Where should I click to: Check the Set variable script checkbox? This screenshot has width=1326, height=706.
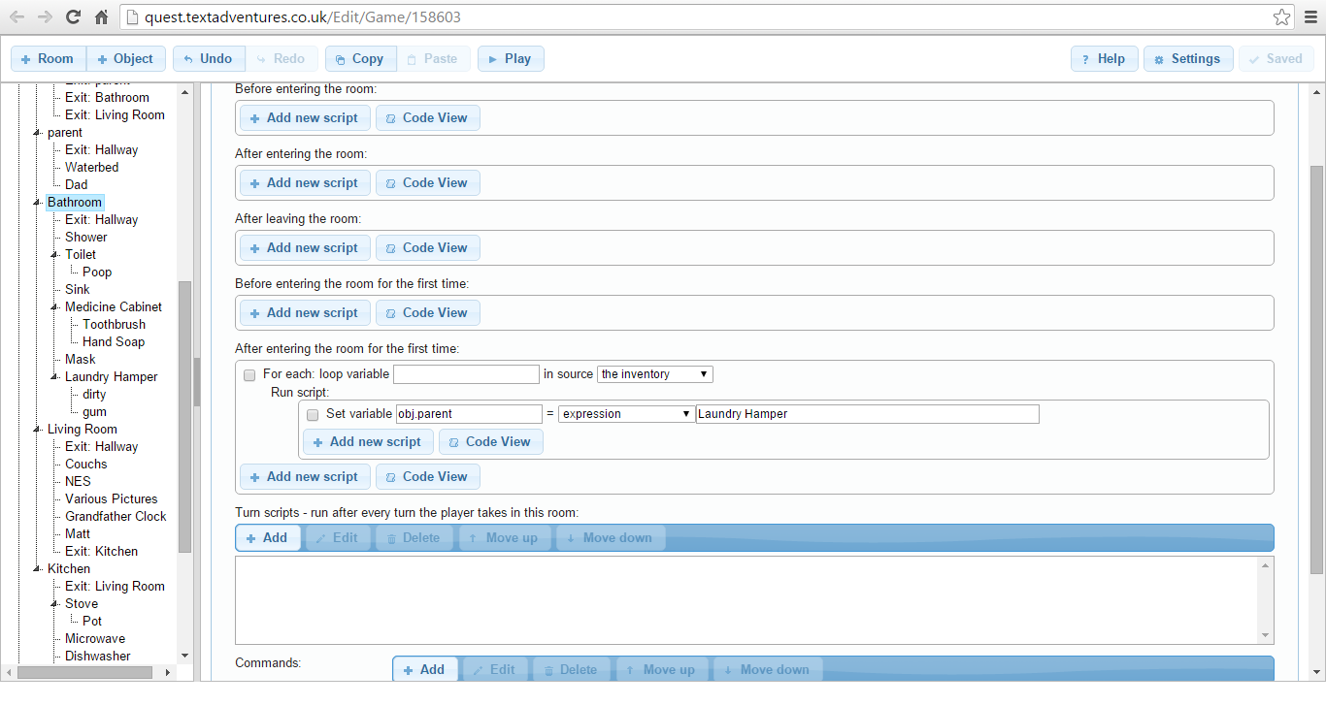[313, 415]
